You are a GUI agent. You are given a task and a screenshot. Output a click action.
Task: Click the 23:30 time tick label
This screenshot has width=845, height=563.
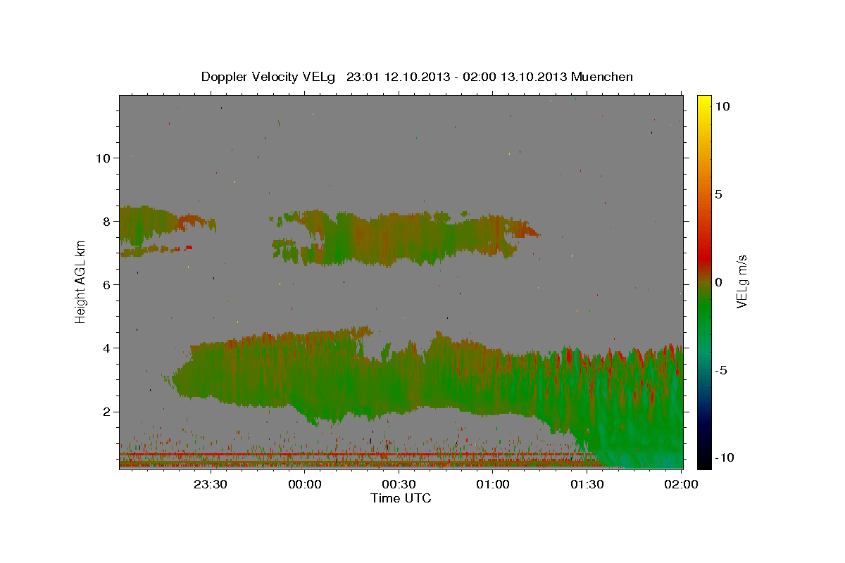[211, 484]
